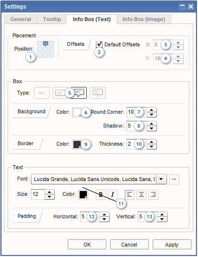Select the Info Box (Text) tab

[92, 19]
